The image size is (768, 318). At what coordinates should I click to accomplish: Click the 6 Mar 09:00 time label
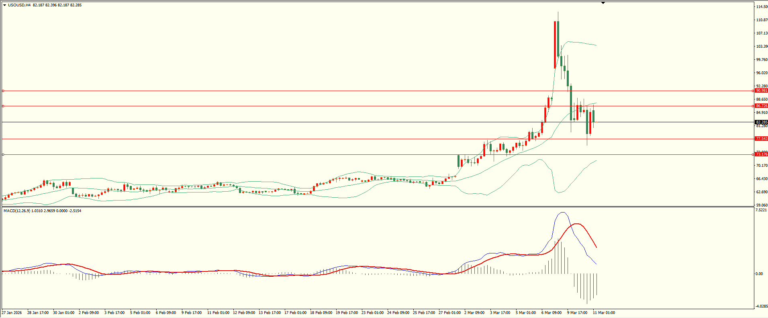pos(551,313)
